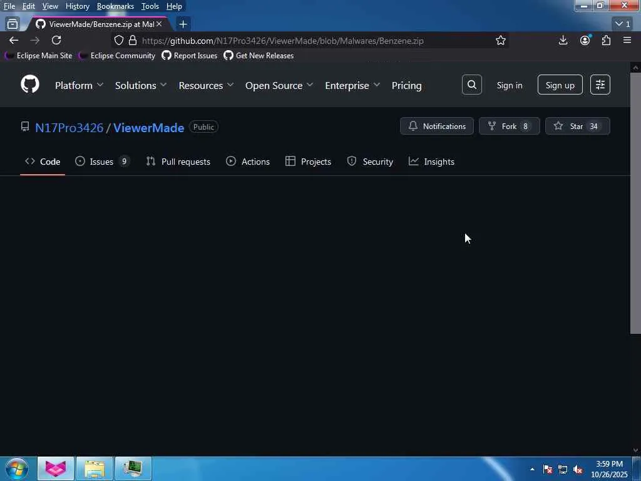Switch to the Issues tab
The image size is (641, 481).
[x=102, y=162]
